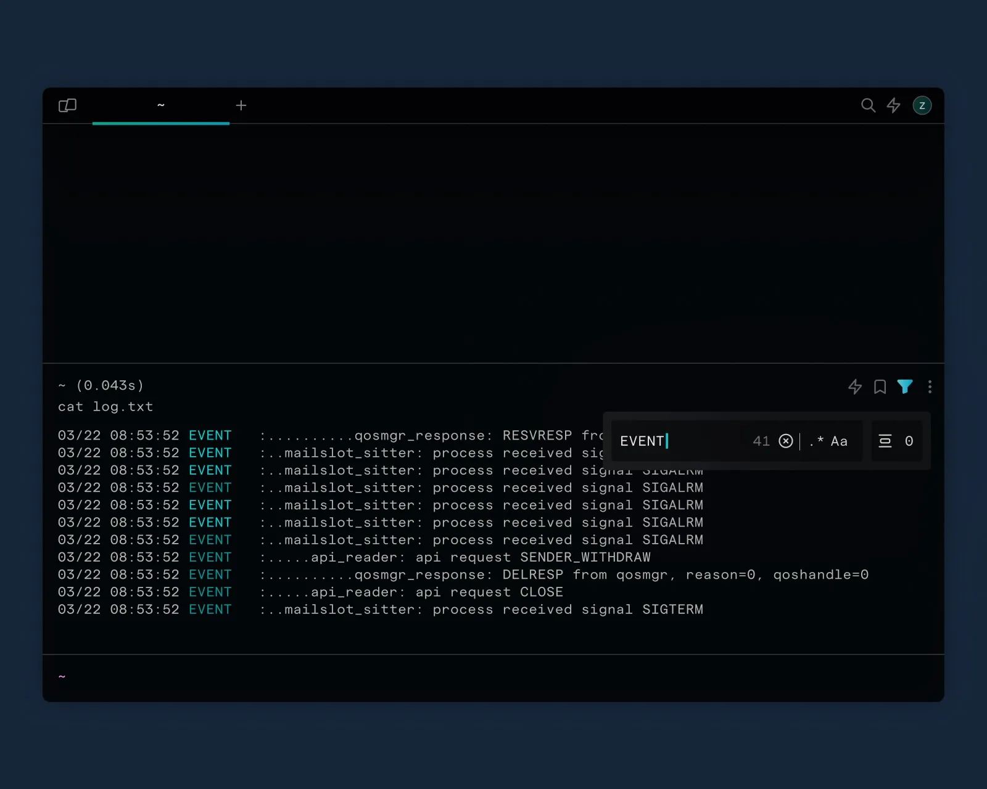The height and width of the screenshot is (789, 987).
Task: Disable the active filter via the teal funnel icon
Action: (x=905, y=386)
